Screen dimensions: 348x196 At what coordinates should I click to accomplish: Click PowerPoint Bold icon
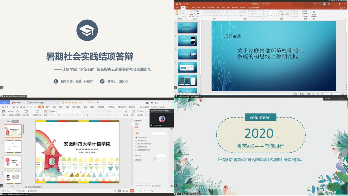tap(204, 16)
